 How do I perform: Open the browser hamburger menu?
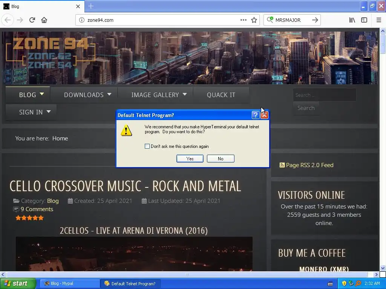tap(379, 20)
